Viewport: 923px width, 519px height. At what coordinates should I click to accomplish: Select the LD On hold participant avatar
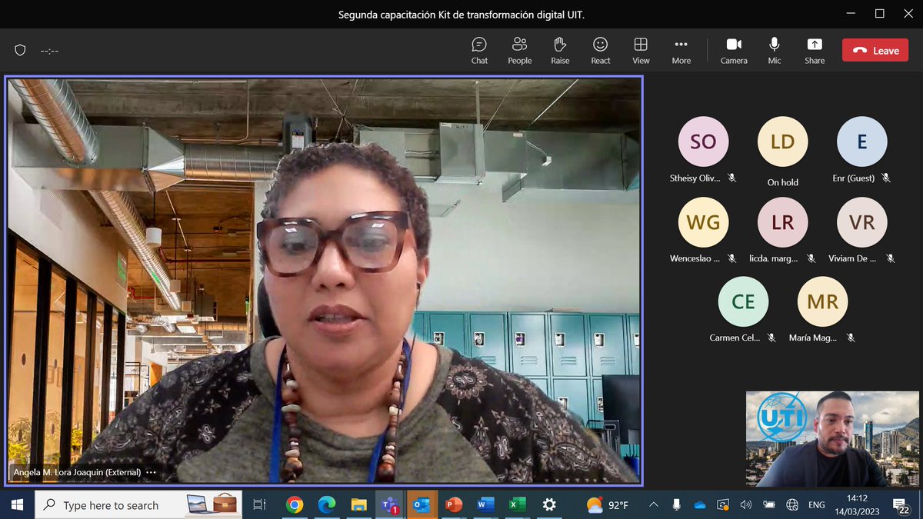[783, 141]
